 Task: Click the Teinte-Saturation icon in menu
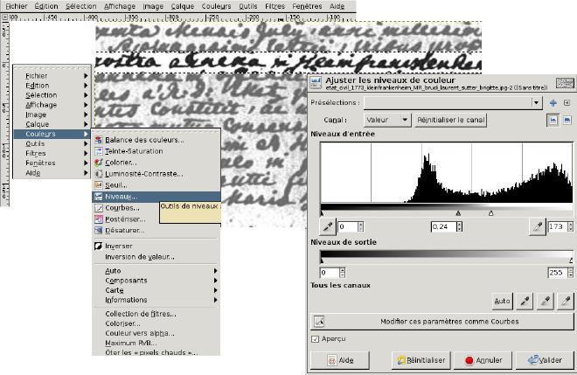(x=99, y=151)
